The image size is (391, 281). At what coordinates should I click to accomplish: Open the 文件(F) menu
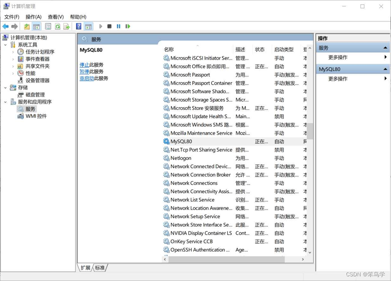pos(12,17)
